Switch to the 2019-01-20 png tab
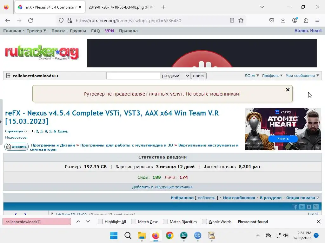 point(118,7)
